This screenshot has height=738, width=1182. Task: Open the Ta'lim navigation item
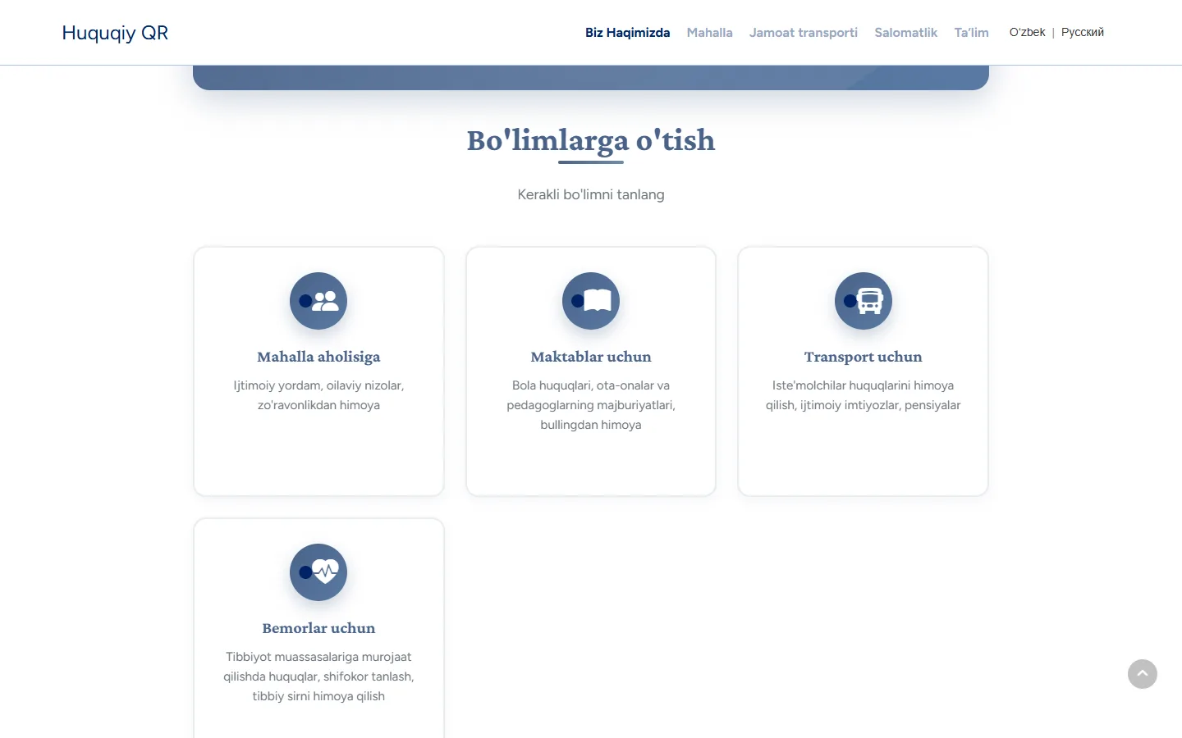(971, 33)
